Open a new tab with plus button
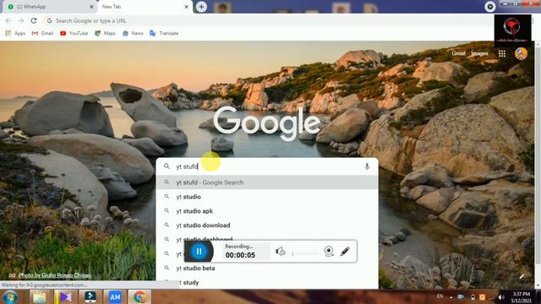Viewport: 541px width, 304px height. pyautogui.click(x=201, y=7)
